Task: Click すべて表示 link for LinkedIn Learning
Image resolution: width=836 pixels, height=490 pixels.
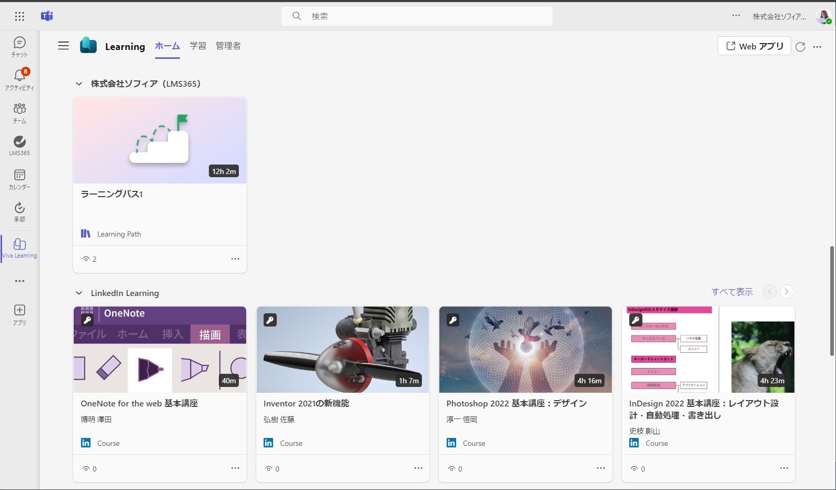Action: point(732,292)
